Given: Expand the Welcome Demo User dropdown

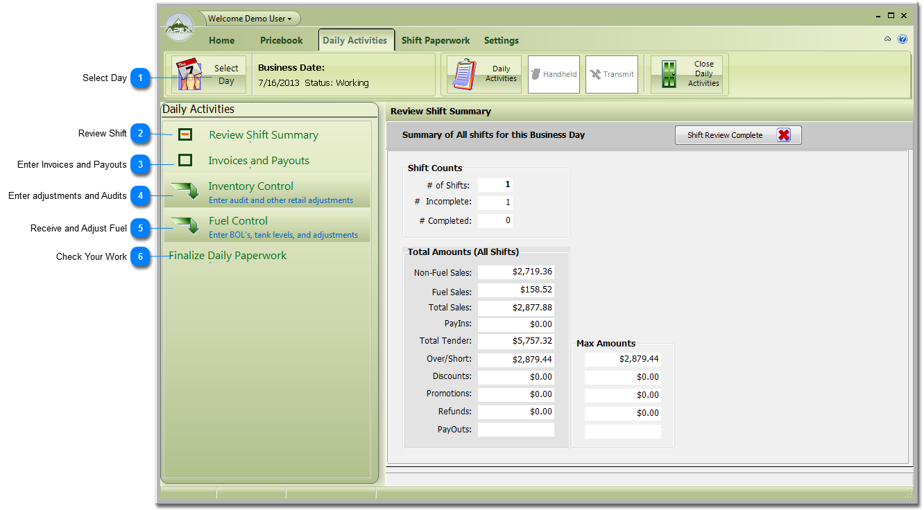Looking at the screenshot, I should tap(250, 19).
